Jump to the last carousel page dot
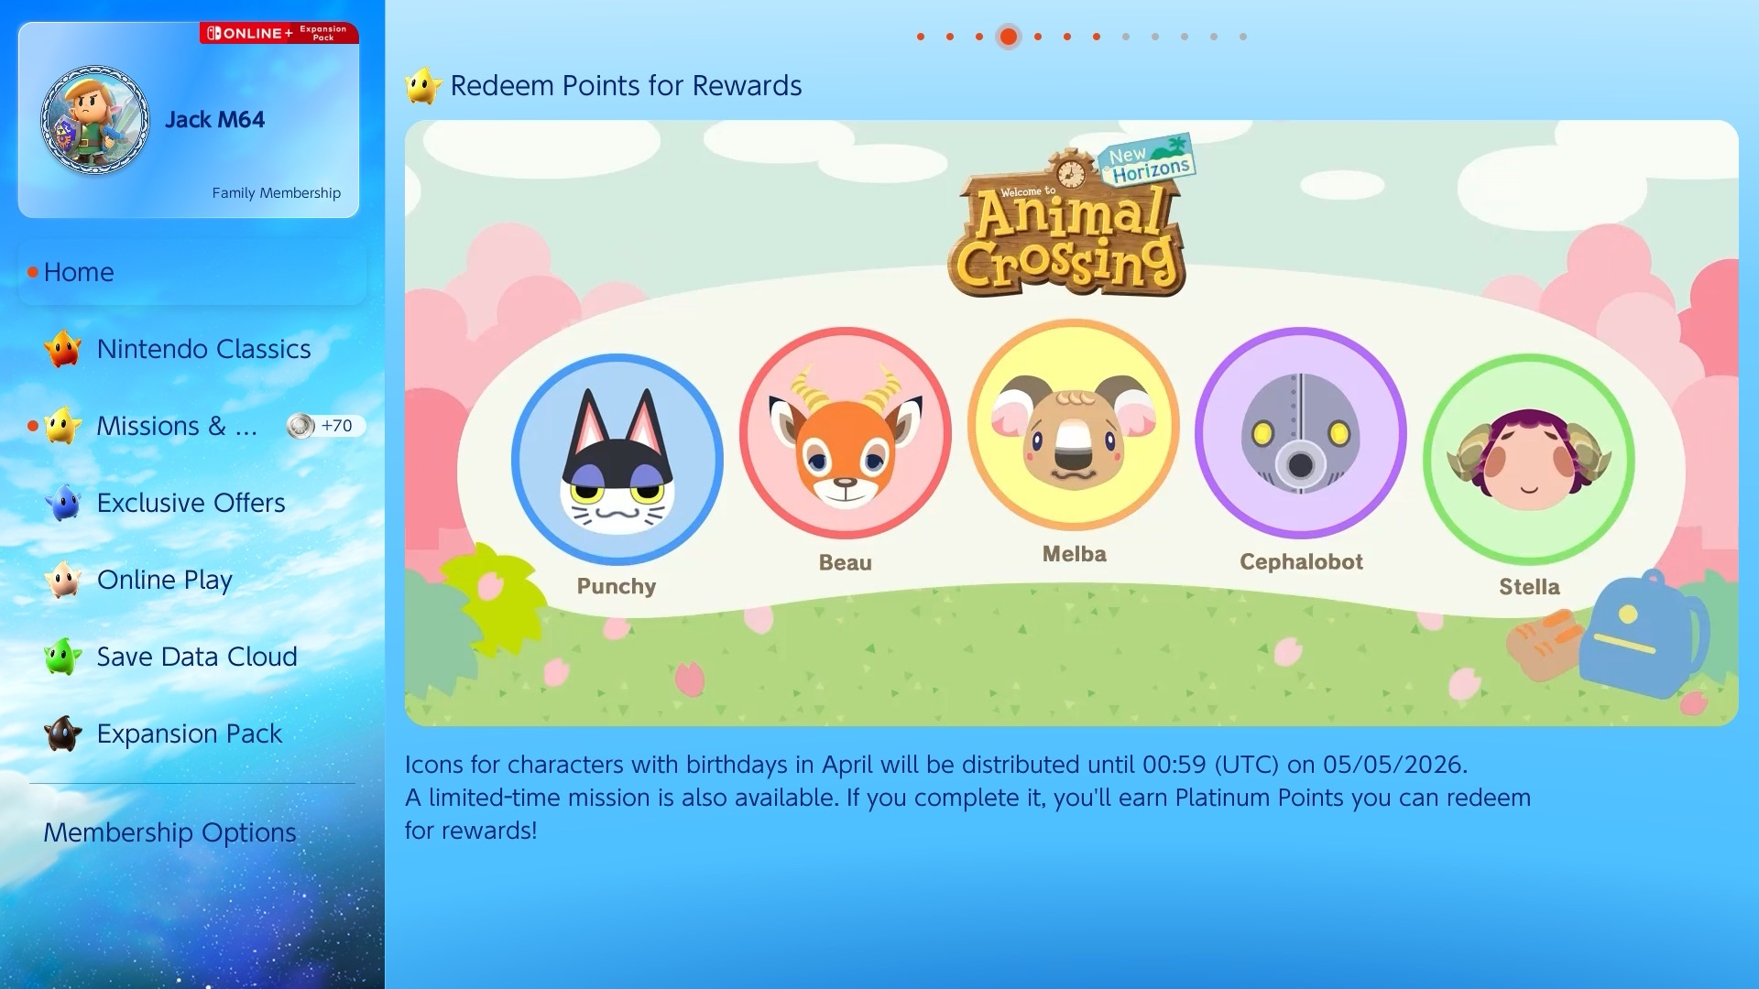This screenshot has width=1759, height=989. point(1243,37)
